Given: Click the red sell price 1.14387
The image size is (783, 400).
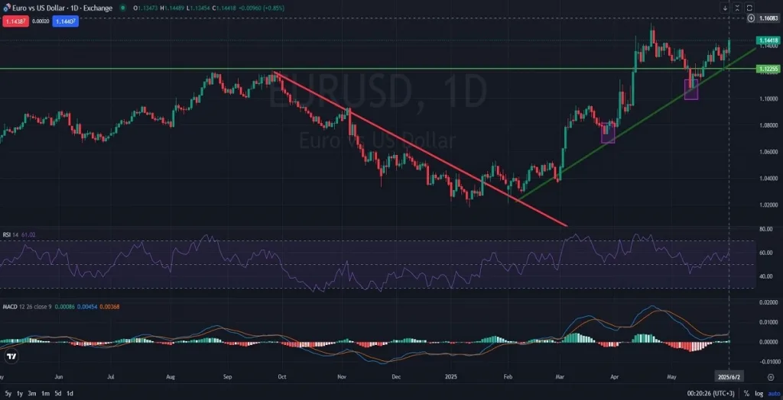Looking at the screenshot, I should click(x=15, y=21).
